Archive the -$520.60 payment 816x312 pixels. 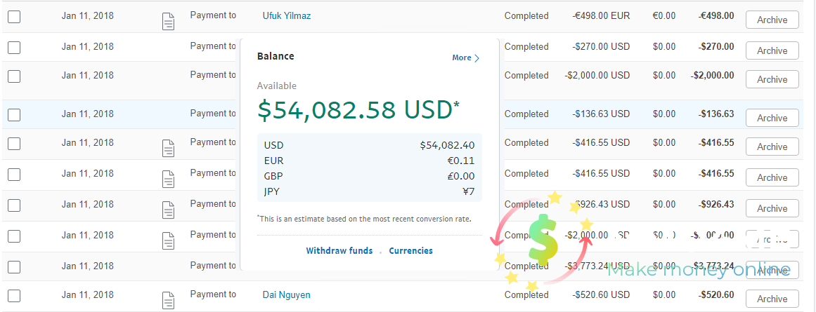point(772,299)
